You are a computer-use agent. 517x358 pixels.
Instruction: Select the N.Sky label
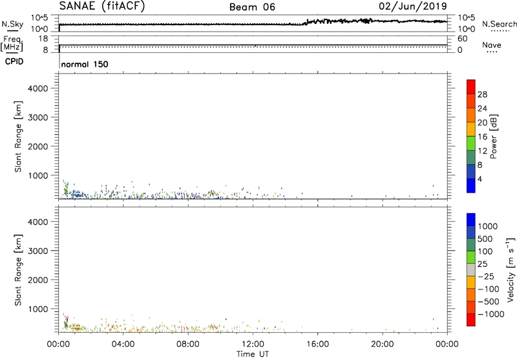tap(12, 24)
